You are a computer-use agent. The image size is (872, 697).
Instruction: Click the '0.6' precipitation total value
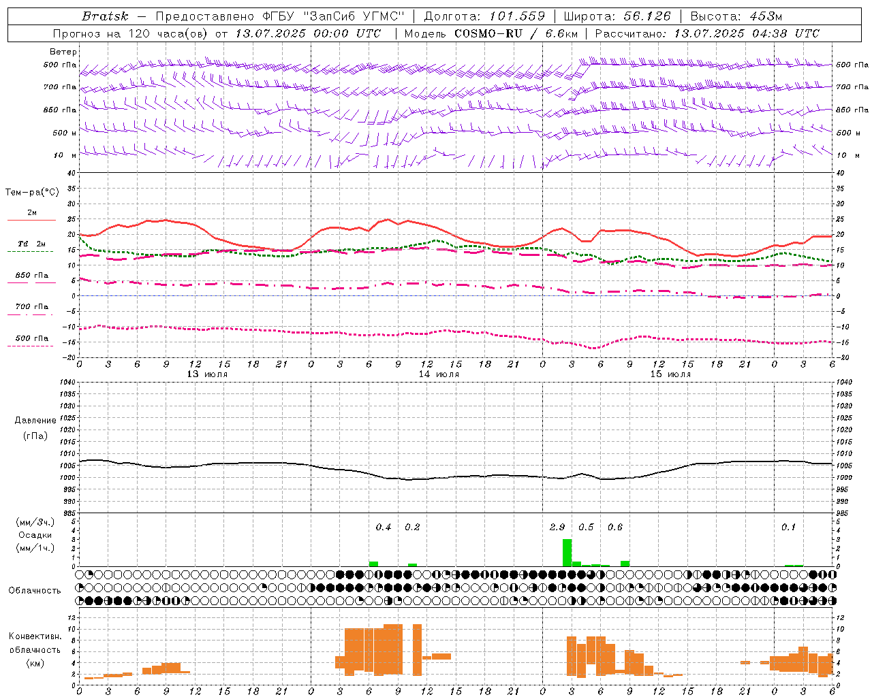(615, 527)
